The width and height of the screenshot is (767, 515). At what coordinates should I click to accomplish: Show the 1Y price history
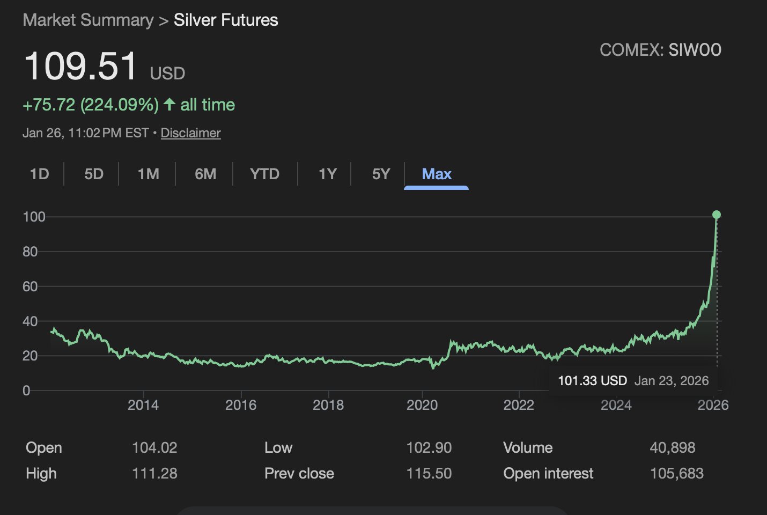327,174
